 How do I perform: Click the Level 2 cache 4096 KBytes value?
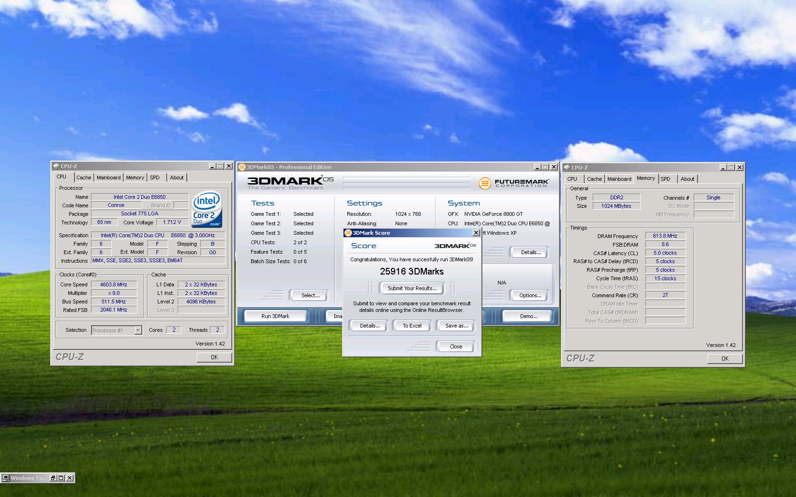201,302
